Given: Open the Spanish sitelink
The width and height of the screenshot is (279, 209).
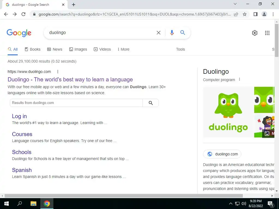Looking at the screenshot, I should click(x=22, y=170).
